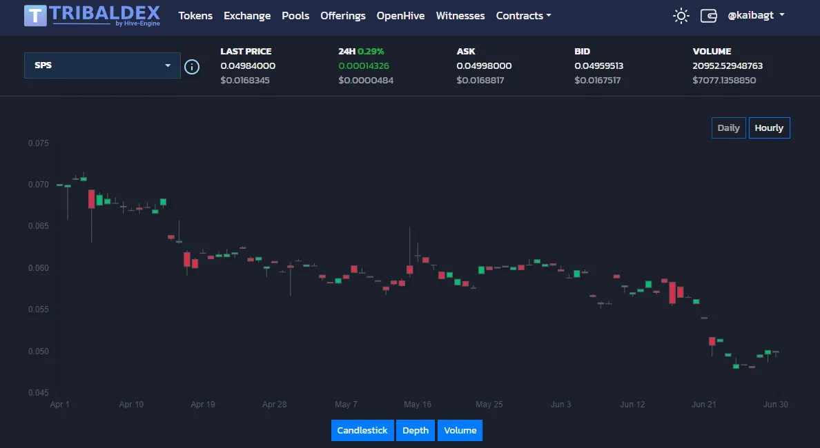Click the ask price 0.04998000
The width and height of the screenshot is (820, 448).
(485, 65)
